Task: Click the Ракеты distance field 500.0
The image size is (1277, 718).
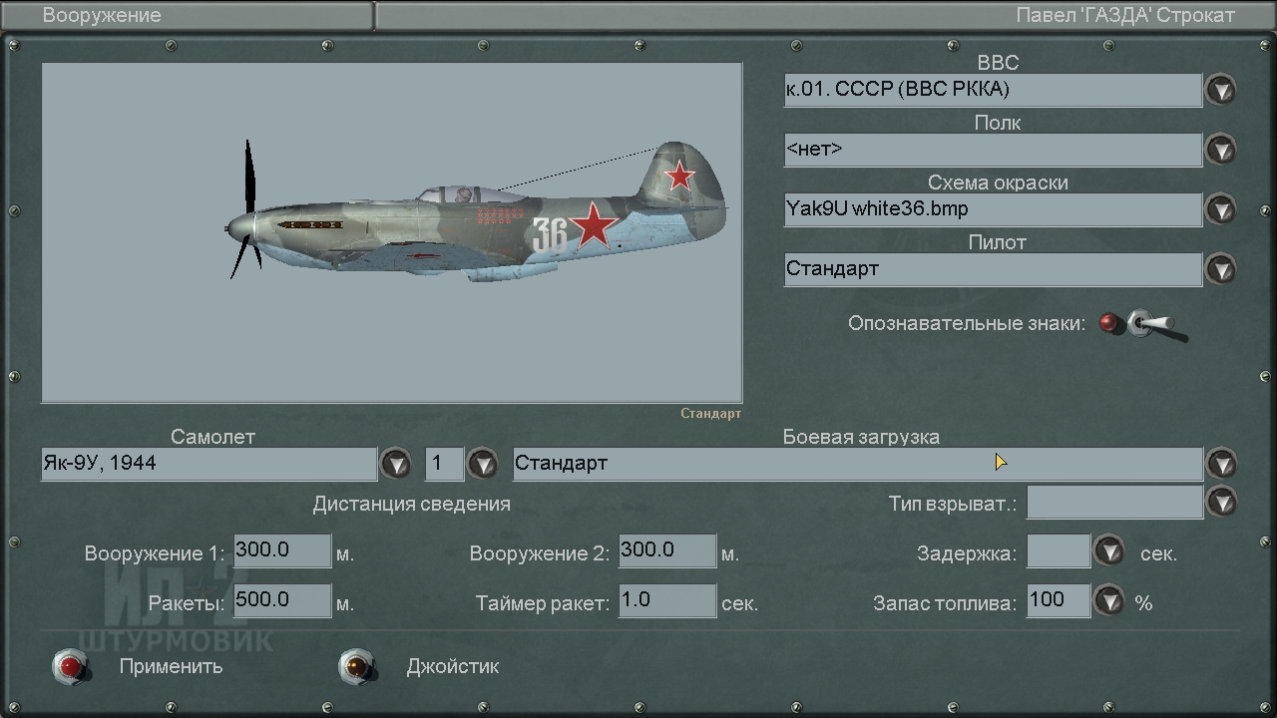Action: (282, 600)
